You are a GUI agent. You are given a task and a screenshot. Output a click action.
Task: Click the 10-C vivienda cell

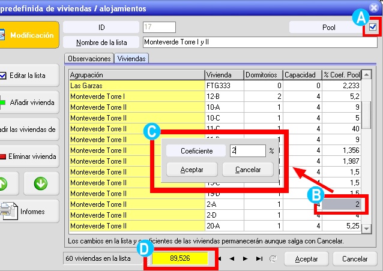click(x=225, y=118)
